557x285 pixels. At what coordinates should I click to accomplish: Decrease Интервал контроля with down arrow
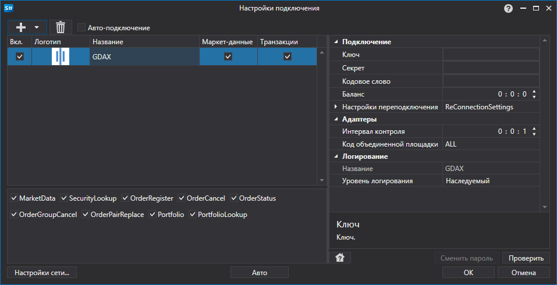534,134
